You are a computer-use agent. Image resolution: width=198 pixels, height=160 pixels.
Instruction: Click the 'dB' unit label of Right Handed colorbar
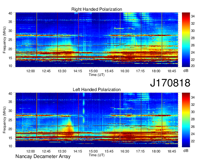click(x=186, y=71)
